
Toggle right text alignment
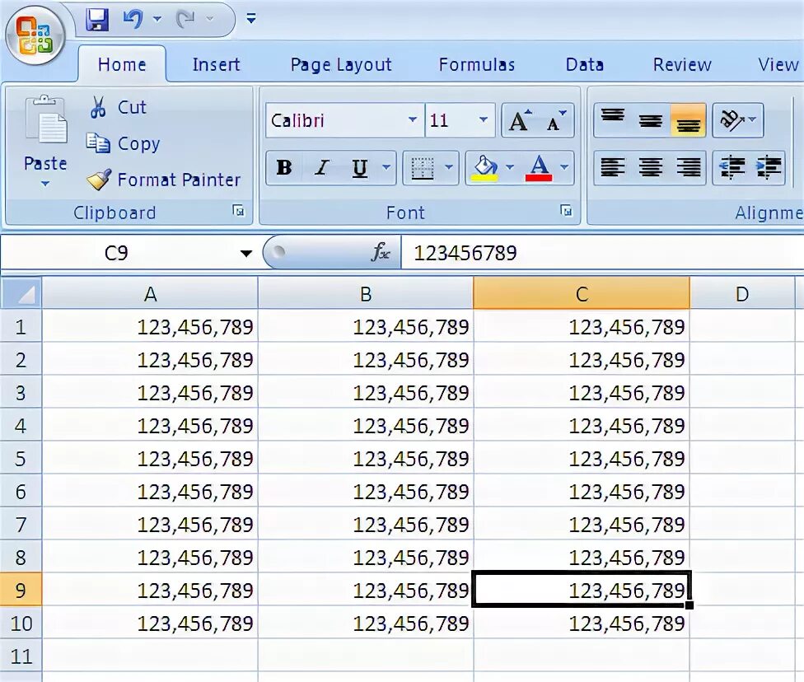[688, 167]
